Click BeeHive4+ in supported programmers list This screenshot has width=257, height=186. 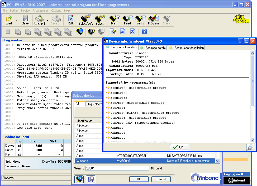pyautogui.click(x=119, y=93)
